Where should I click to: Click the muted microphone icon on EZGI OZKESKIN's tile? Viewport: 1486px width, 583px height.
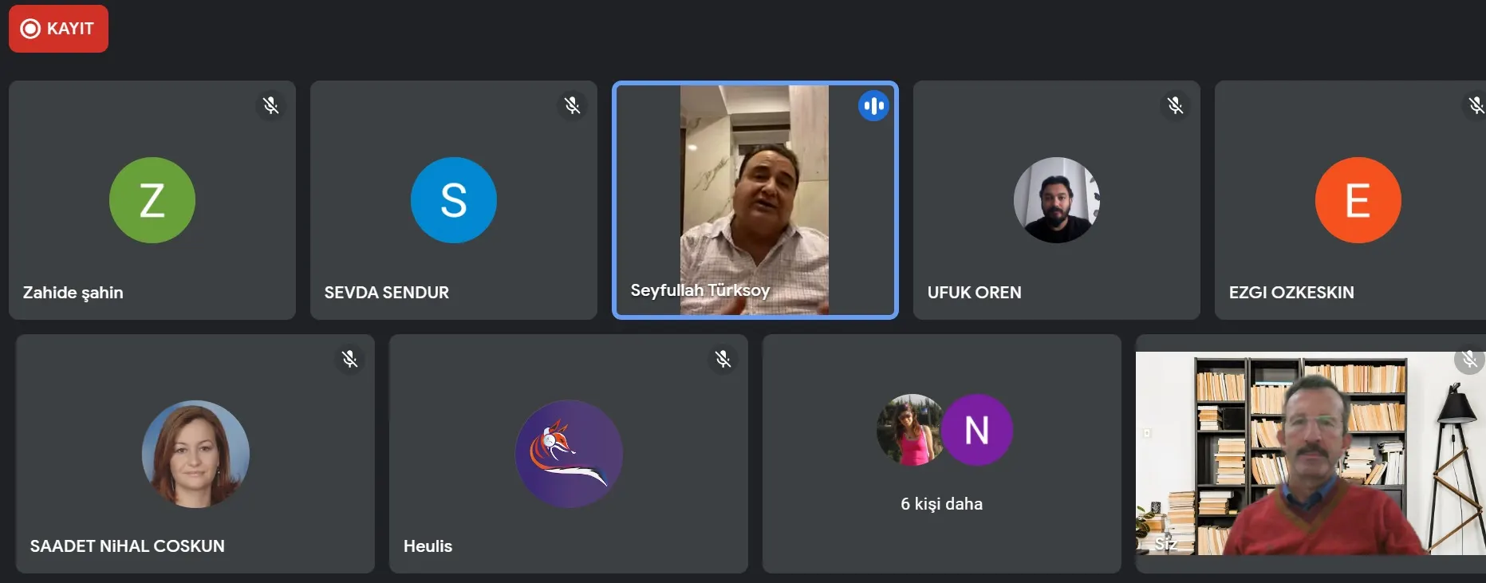[x=1475, y=105]
